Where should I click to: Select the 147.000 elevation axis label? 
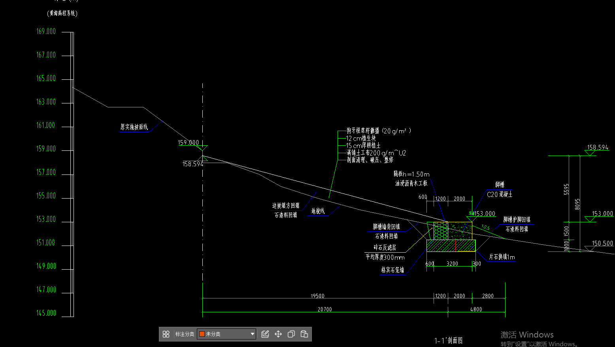coord(46,289)
